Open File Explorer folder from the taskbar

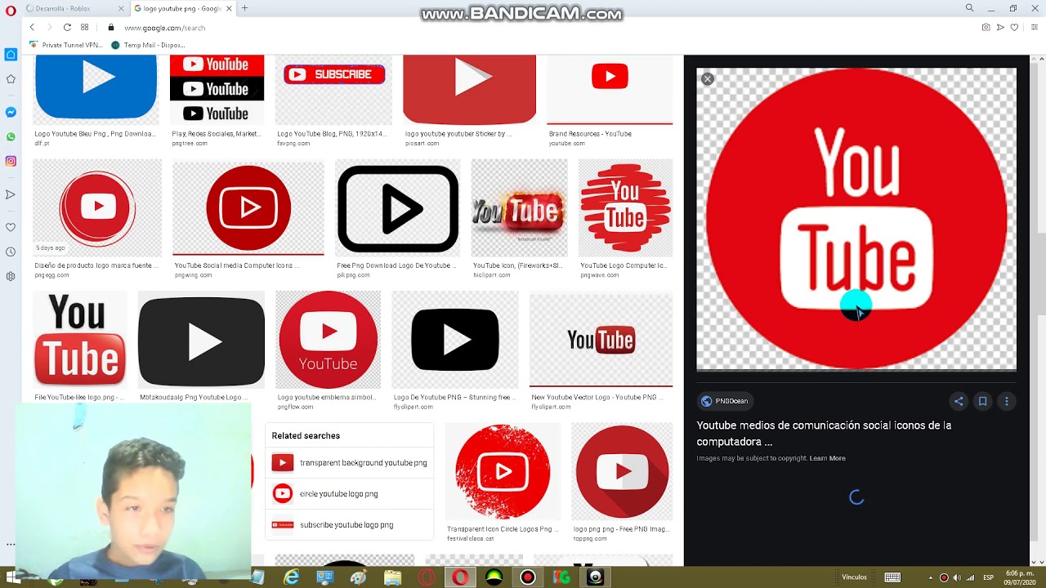(x=393, y=577)
